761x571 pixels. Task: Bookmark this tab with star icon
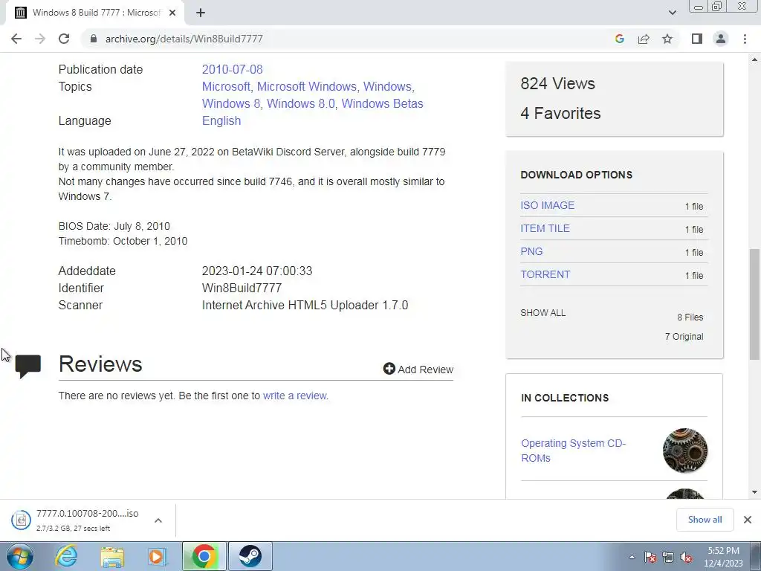click(667, 39)
